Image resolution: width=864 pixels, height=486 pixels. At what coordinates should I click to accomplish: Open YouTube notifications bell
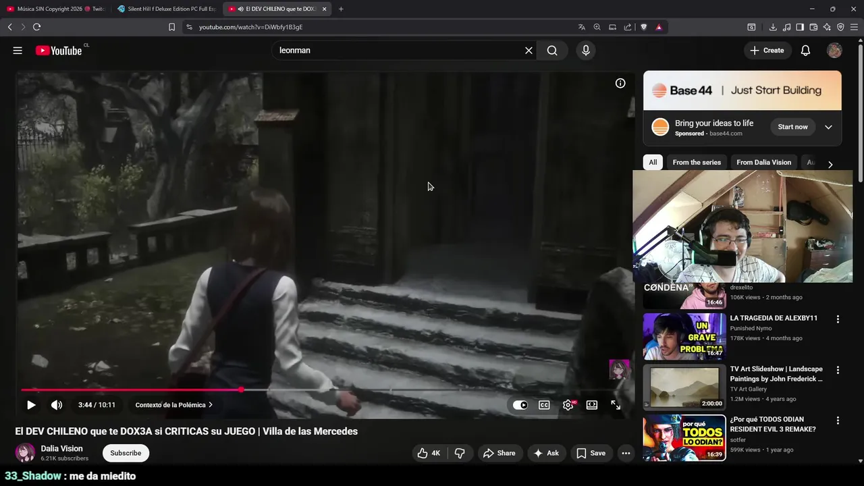coord(805,51)
